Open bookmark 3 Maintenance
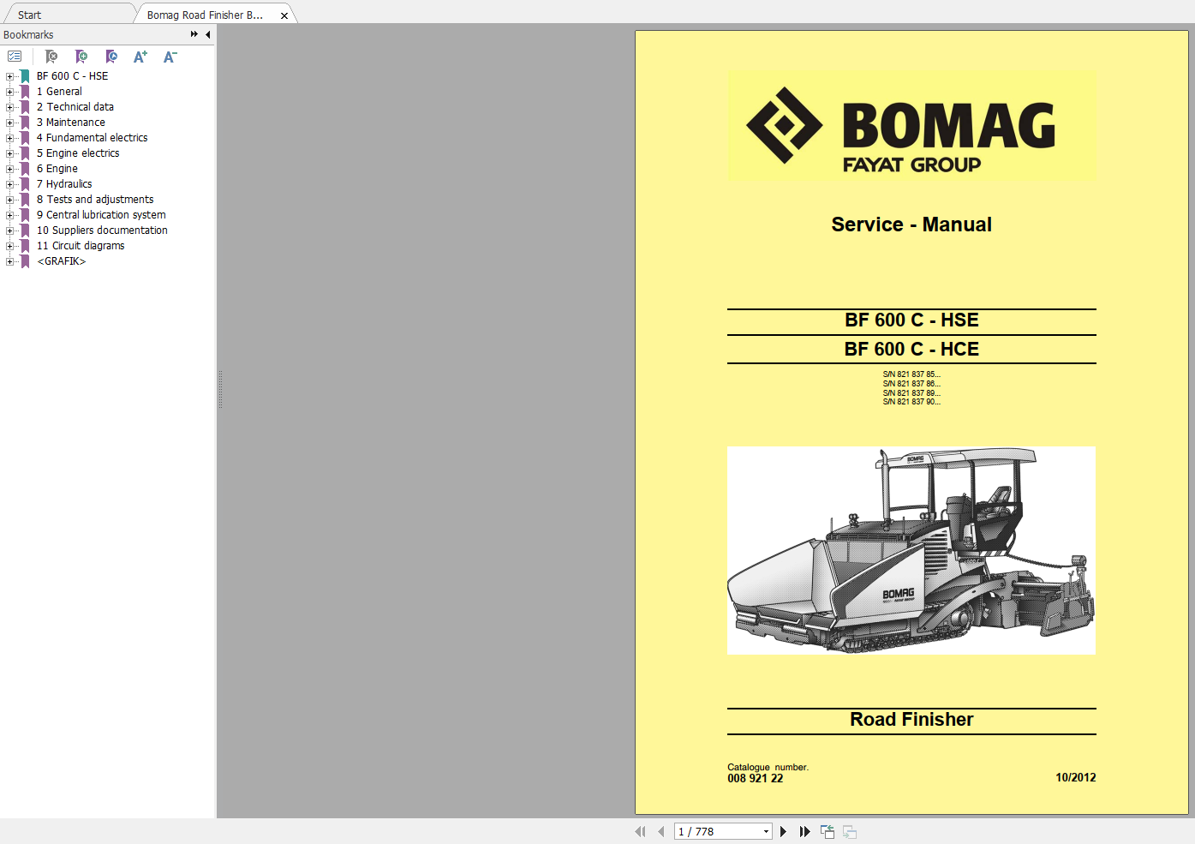Image resolution: width=1195 pixels, height=844 pixels. pos(70,123)
